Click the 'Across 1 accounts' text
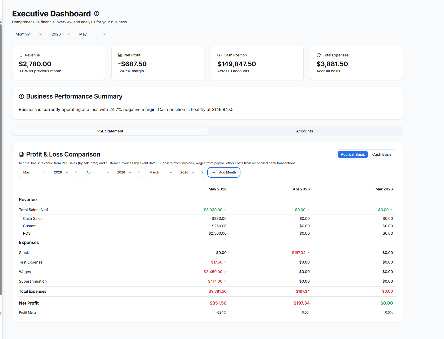 (233, 71)
